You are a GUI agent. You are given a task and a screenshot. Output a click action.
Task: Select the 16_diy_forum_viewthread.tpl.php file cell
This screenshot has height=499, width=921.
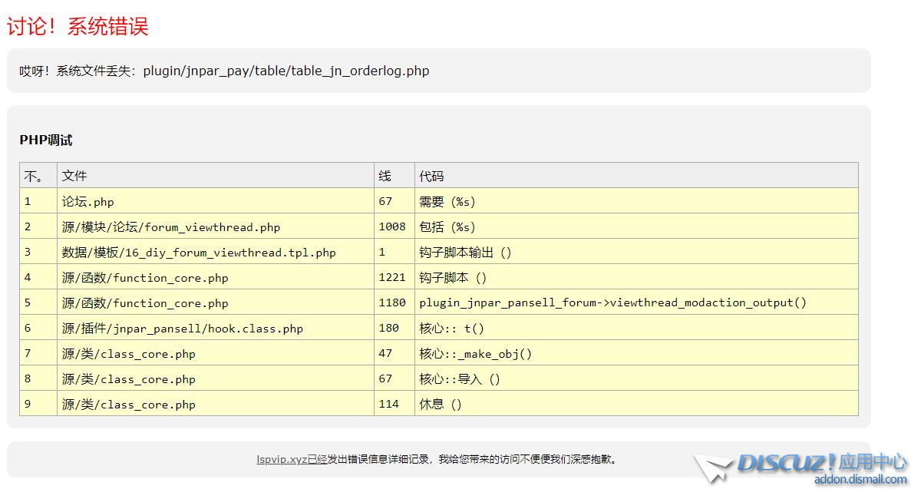(x=199, y=253)
